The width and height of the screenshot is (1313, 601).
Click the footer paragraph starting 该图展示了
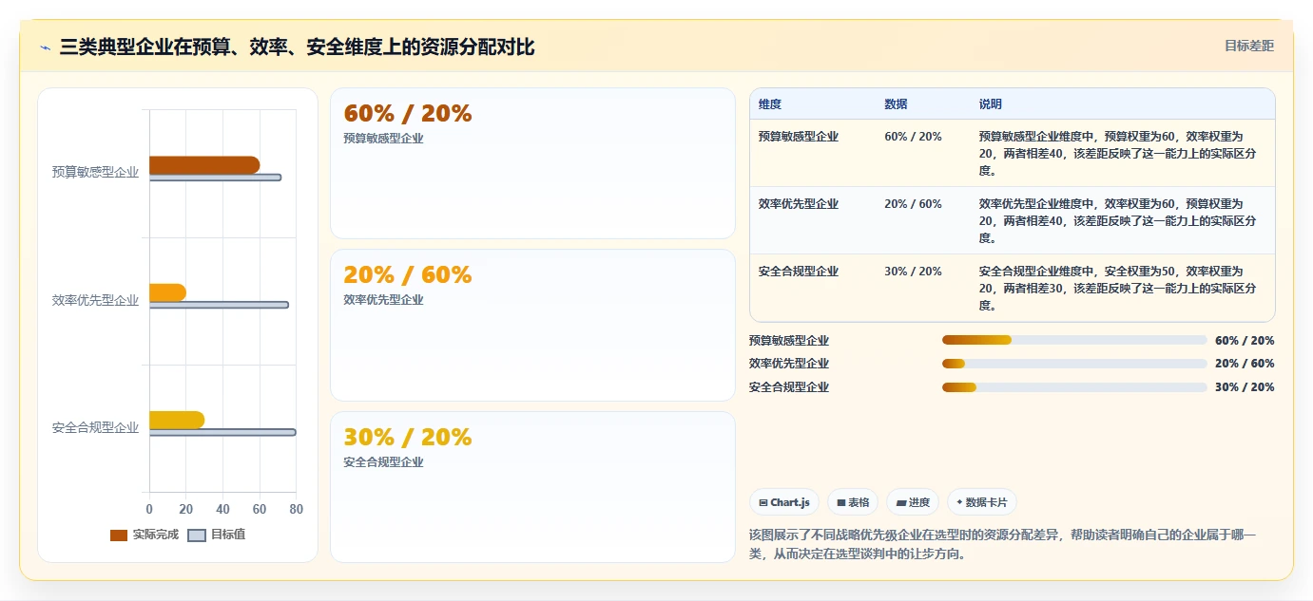1003,544
